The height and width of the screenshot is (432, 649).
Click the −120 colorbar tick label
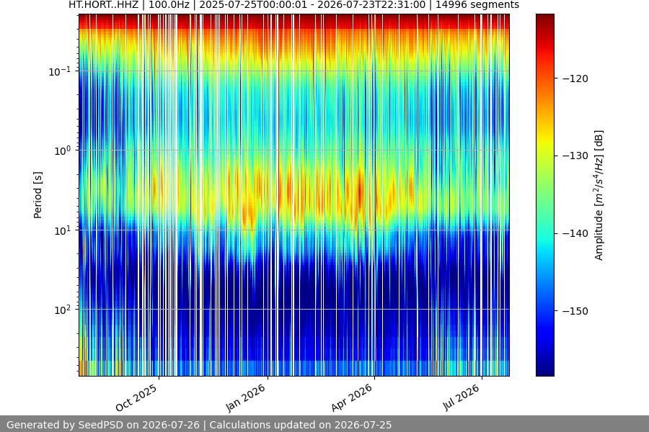tap(575, 78)
